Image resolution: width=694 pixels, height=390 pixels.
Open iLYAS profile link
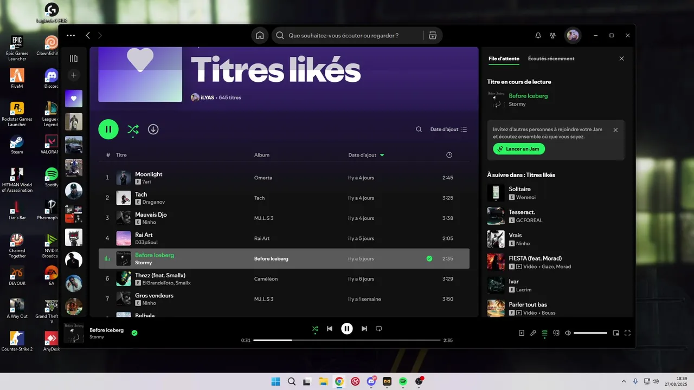coord(207,97)
